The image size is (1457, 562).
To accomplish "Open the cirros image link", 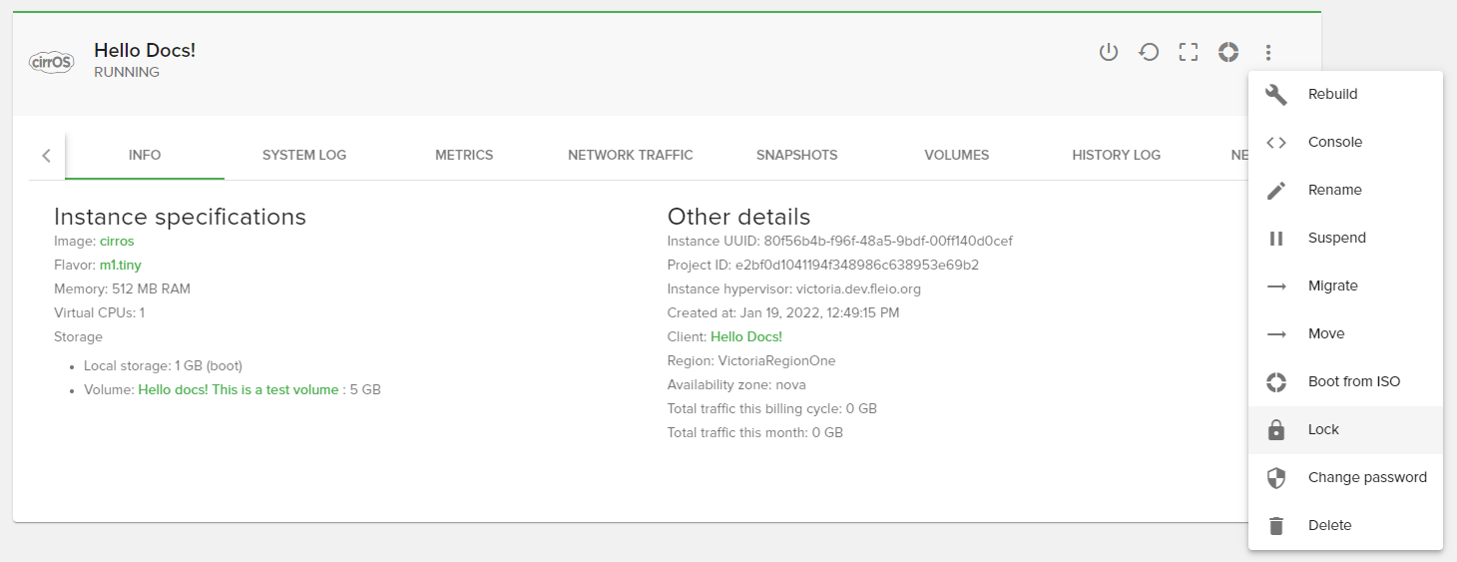I will point(117,242).
